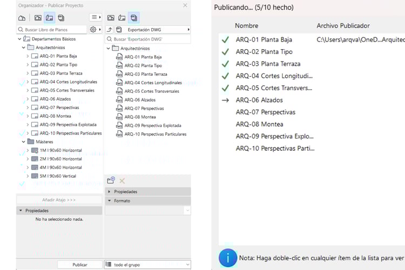Click DWG icon of ARQ-09 Perspectiva Explotada publisher item
This screenshot has width=405, height=270.
(x=119, y=126)
